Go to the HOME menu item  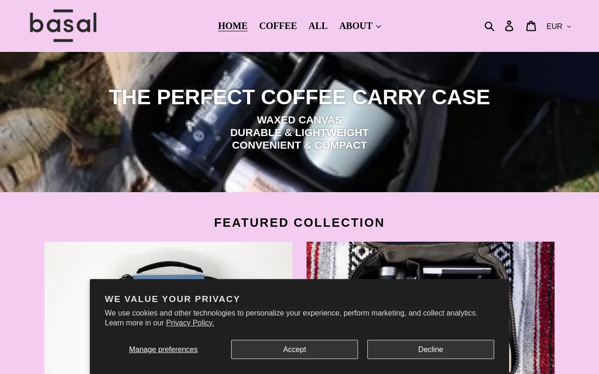pyautogui.click(x=233, y=26)
